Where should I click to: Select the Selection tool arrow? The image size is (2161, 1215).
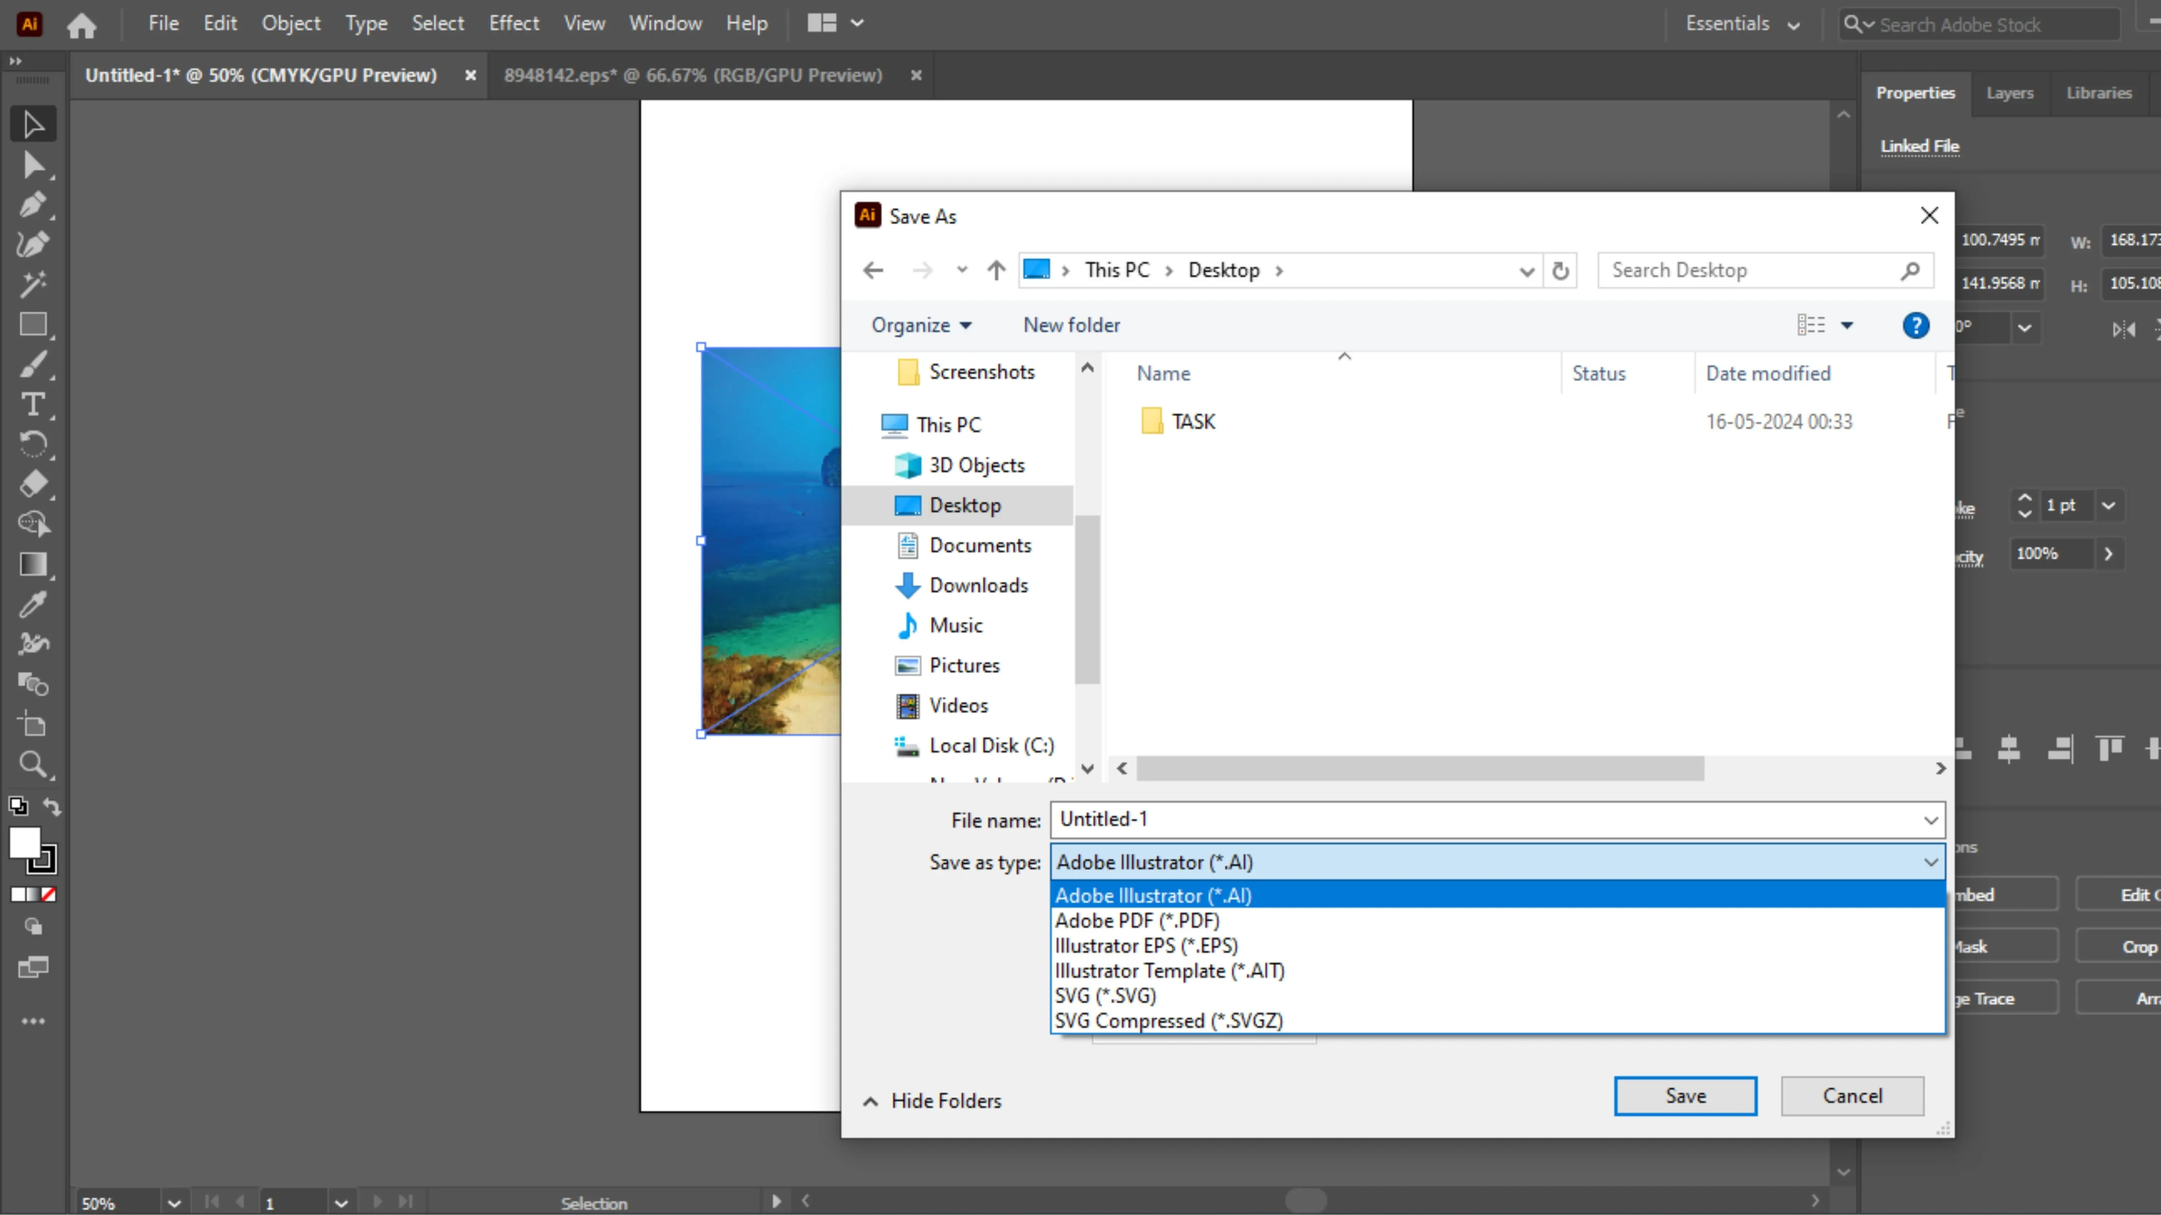(33, 124)
